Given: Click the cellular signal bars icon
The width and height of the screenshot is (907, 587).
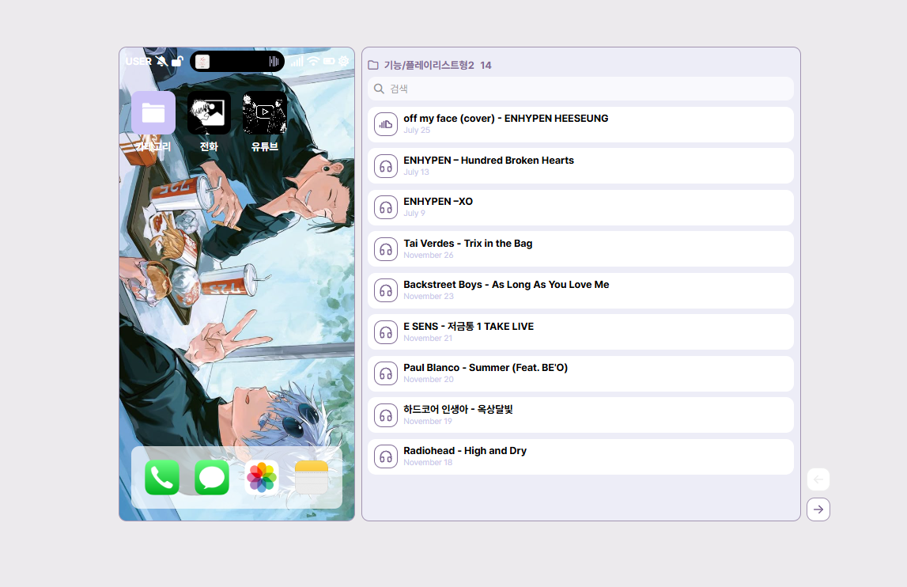Looking at the screenshot, I should 297,62.
